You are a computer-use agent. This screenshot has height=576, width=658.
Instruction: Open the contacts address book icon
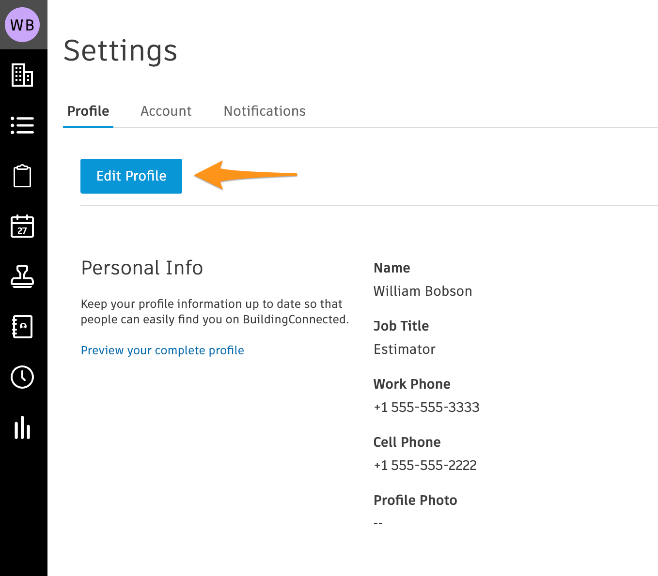point(22,327)
